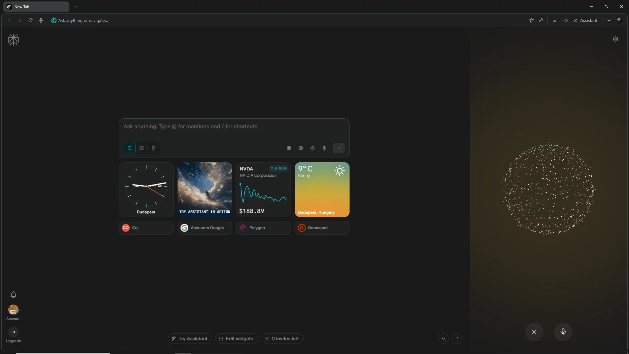Select the New Tab tab
629x354 pixels.
pyautogui.click(x=36, y=7)
